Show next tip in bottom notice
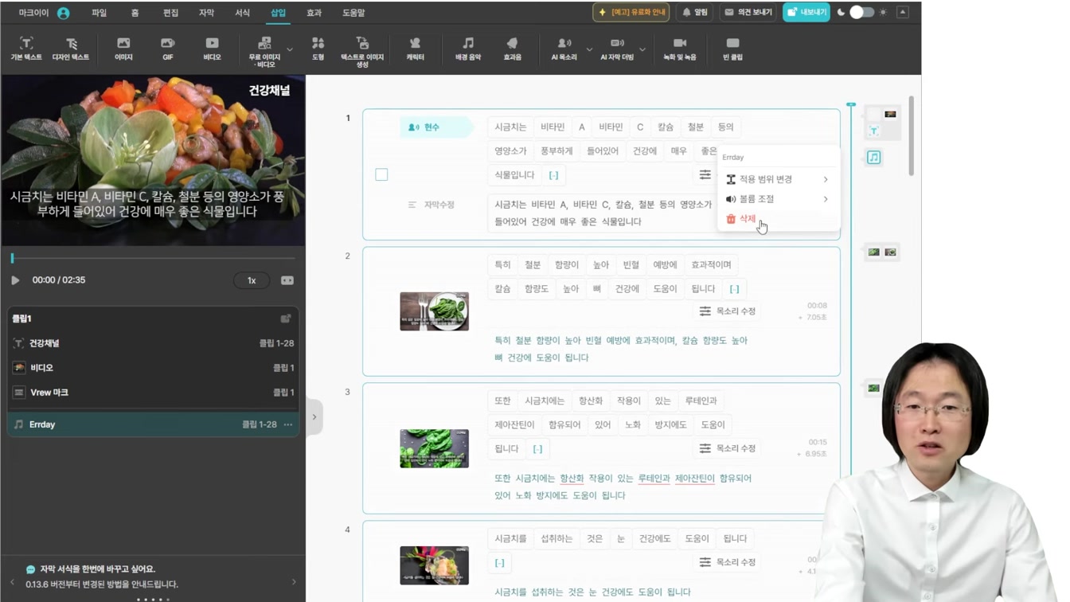The image size is (1070, 602). pyautogui.click(x=294, y=582)
